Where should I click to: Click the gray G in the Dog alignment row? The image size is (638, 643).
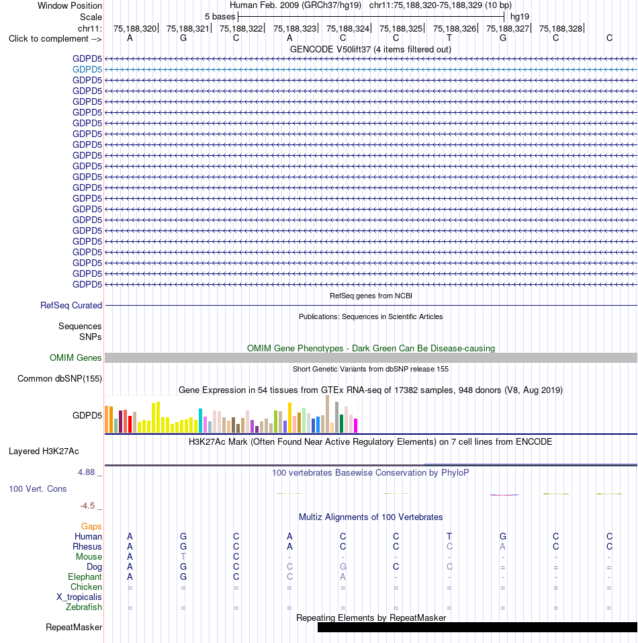pos(343,566)
